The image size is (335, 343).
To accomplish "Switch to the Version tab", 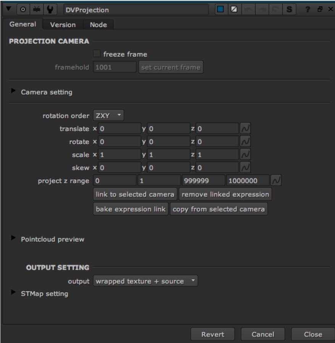I will 63,25.
